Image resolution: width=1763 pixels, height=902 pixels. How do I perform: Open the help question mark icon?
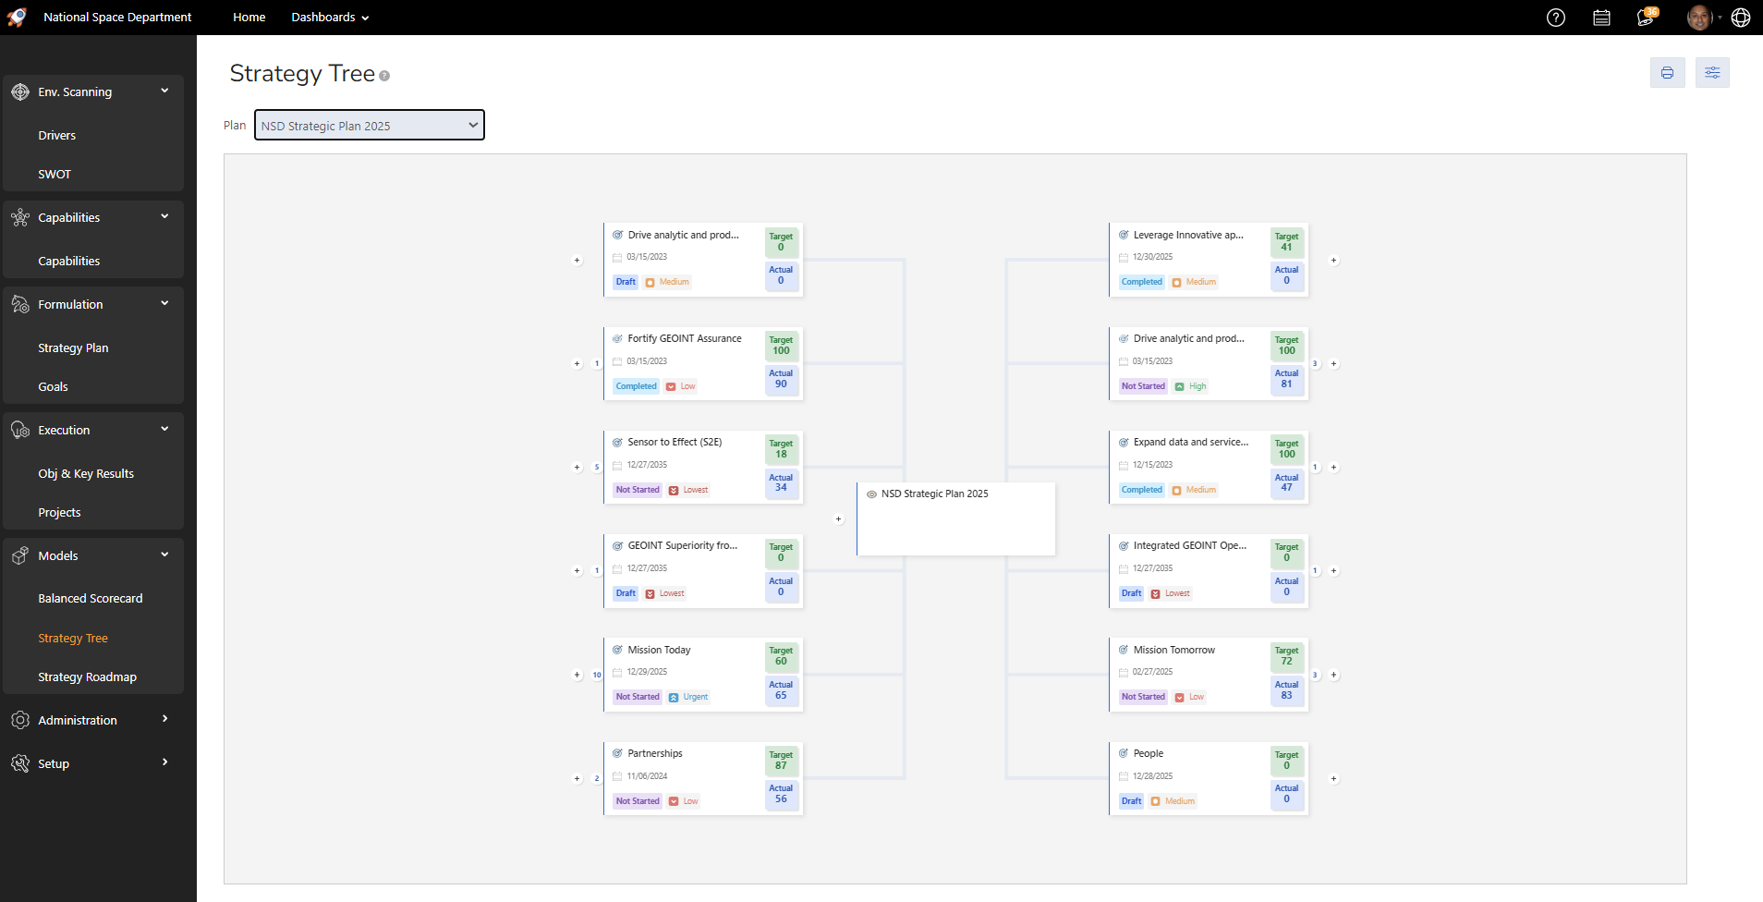[x=1556, y=18]
